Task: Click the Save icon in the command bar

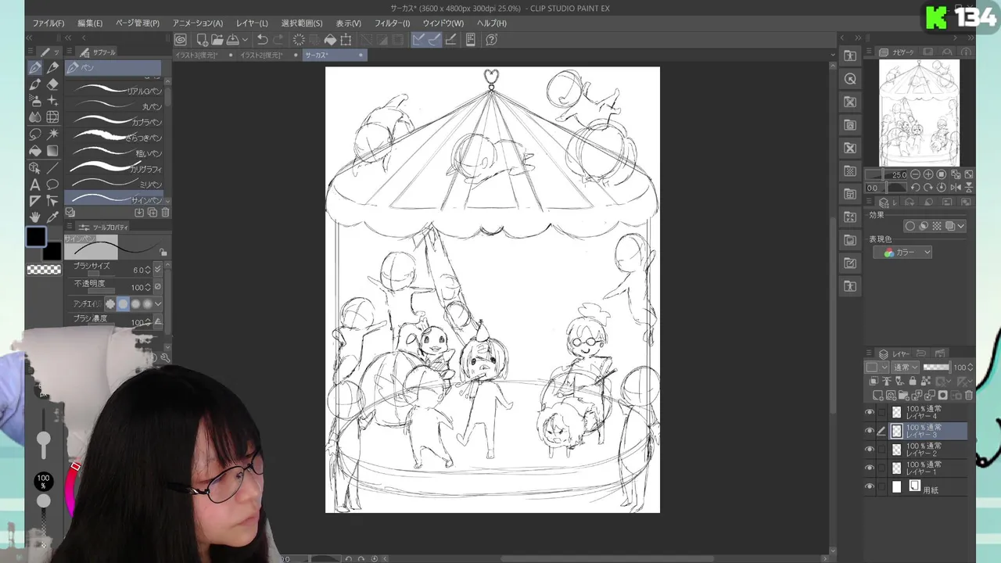Action: 232,40
